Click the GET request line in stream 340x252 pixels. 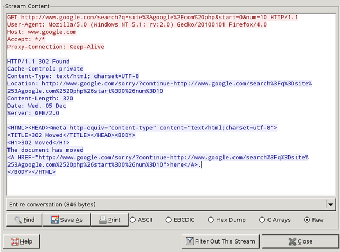(152, 18)
